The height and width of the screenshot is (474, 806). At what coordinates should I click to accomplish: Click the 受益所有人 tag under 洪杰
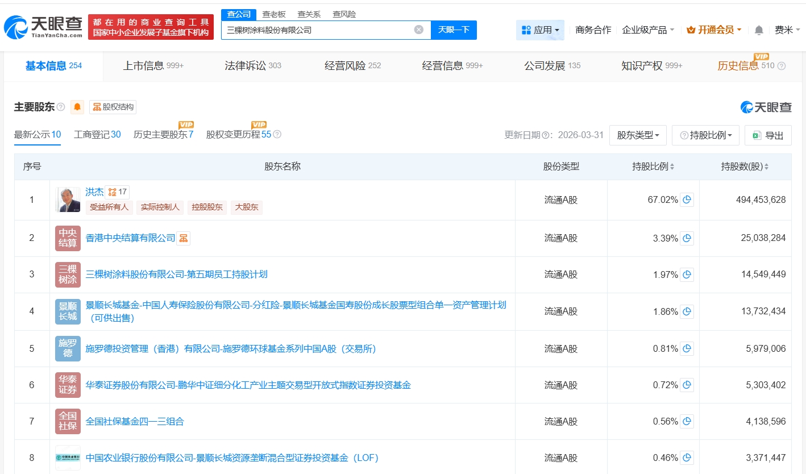pyautogui.click(x=110, y=207)
